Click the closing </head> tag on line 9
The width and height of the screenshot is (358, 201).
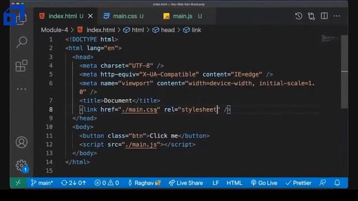pos(84,118)
